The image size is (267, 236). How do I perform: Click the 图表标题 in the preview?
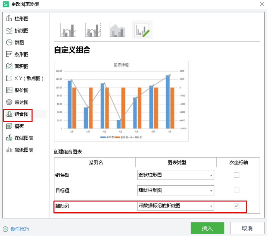click(x=121, y=65)
